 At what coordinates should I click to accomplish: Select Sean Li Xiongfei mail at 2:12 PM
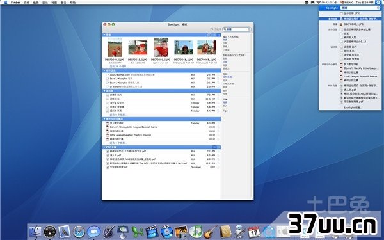(162, 79)
